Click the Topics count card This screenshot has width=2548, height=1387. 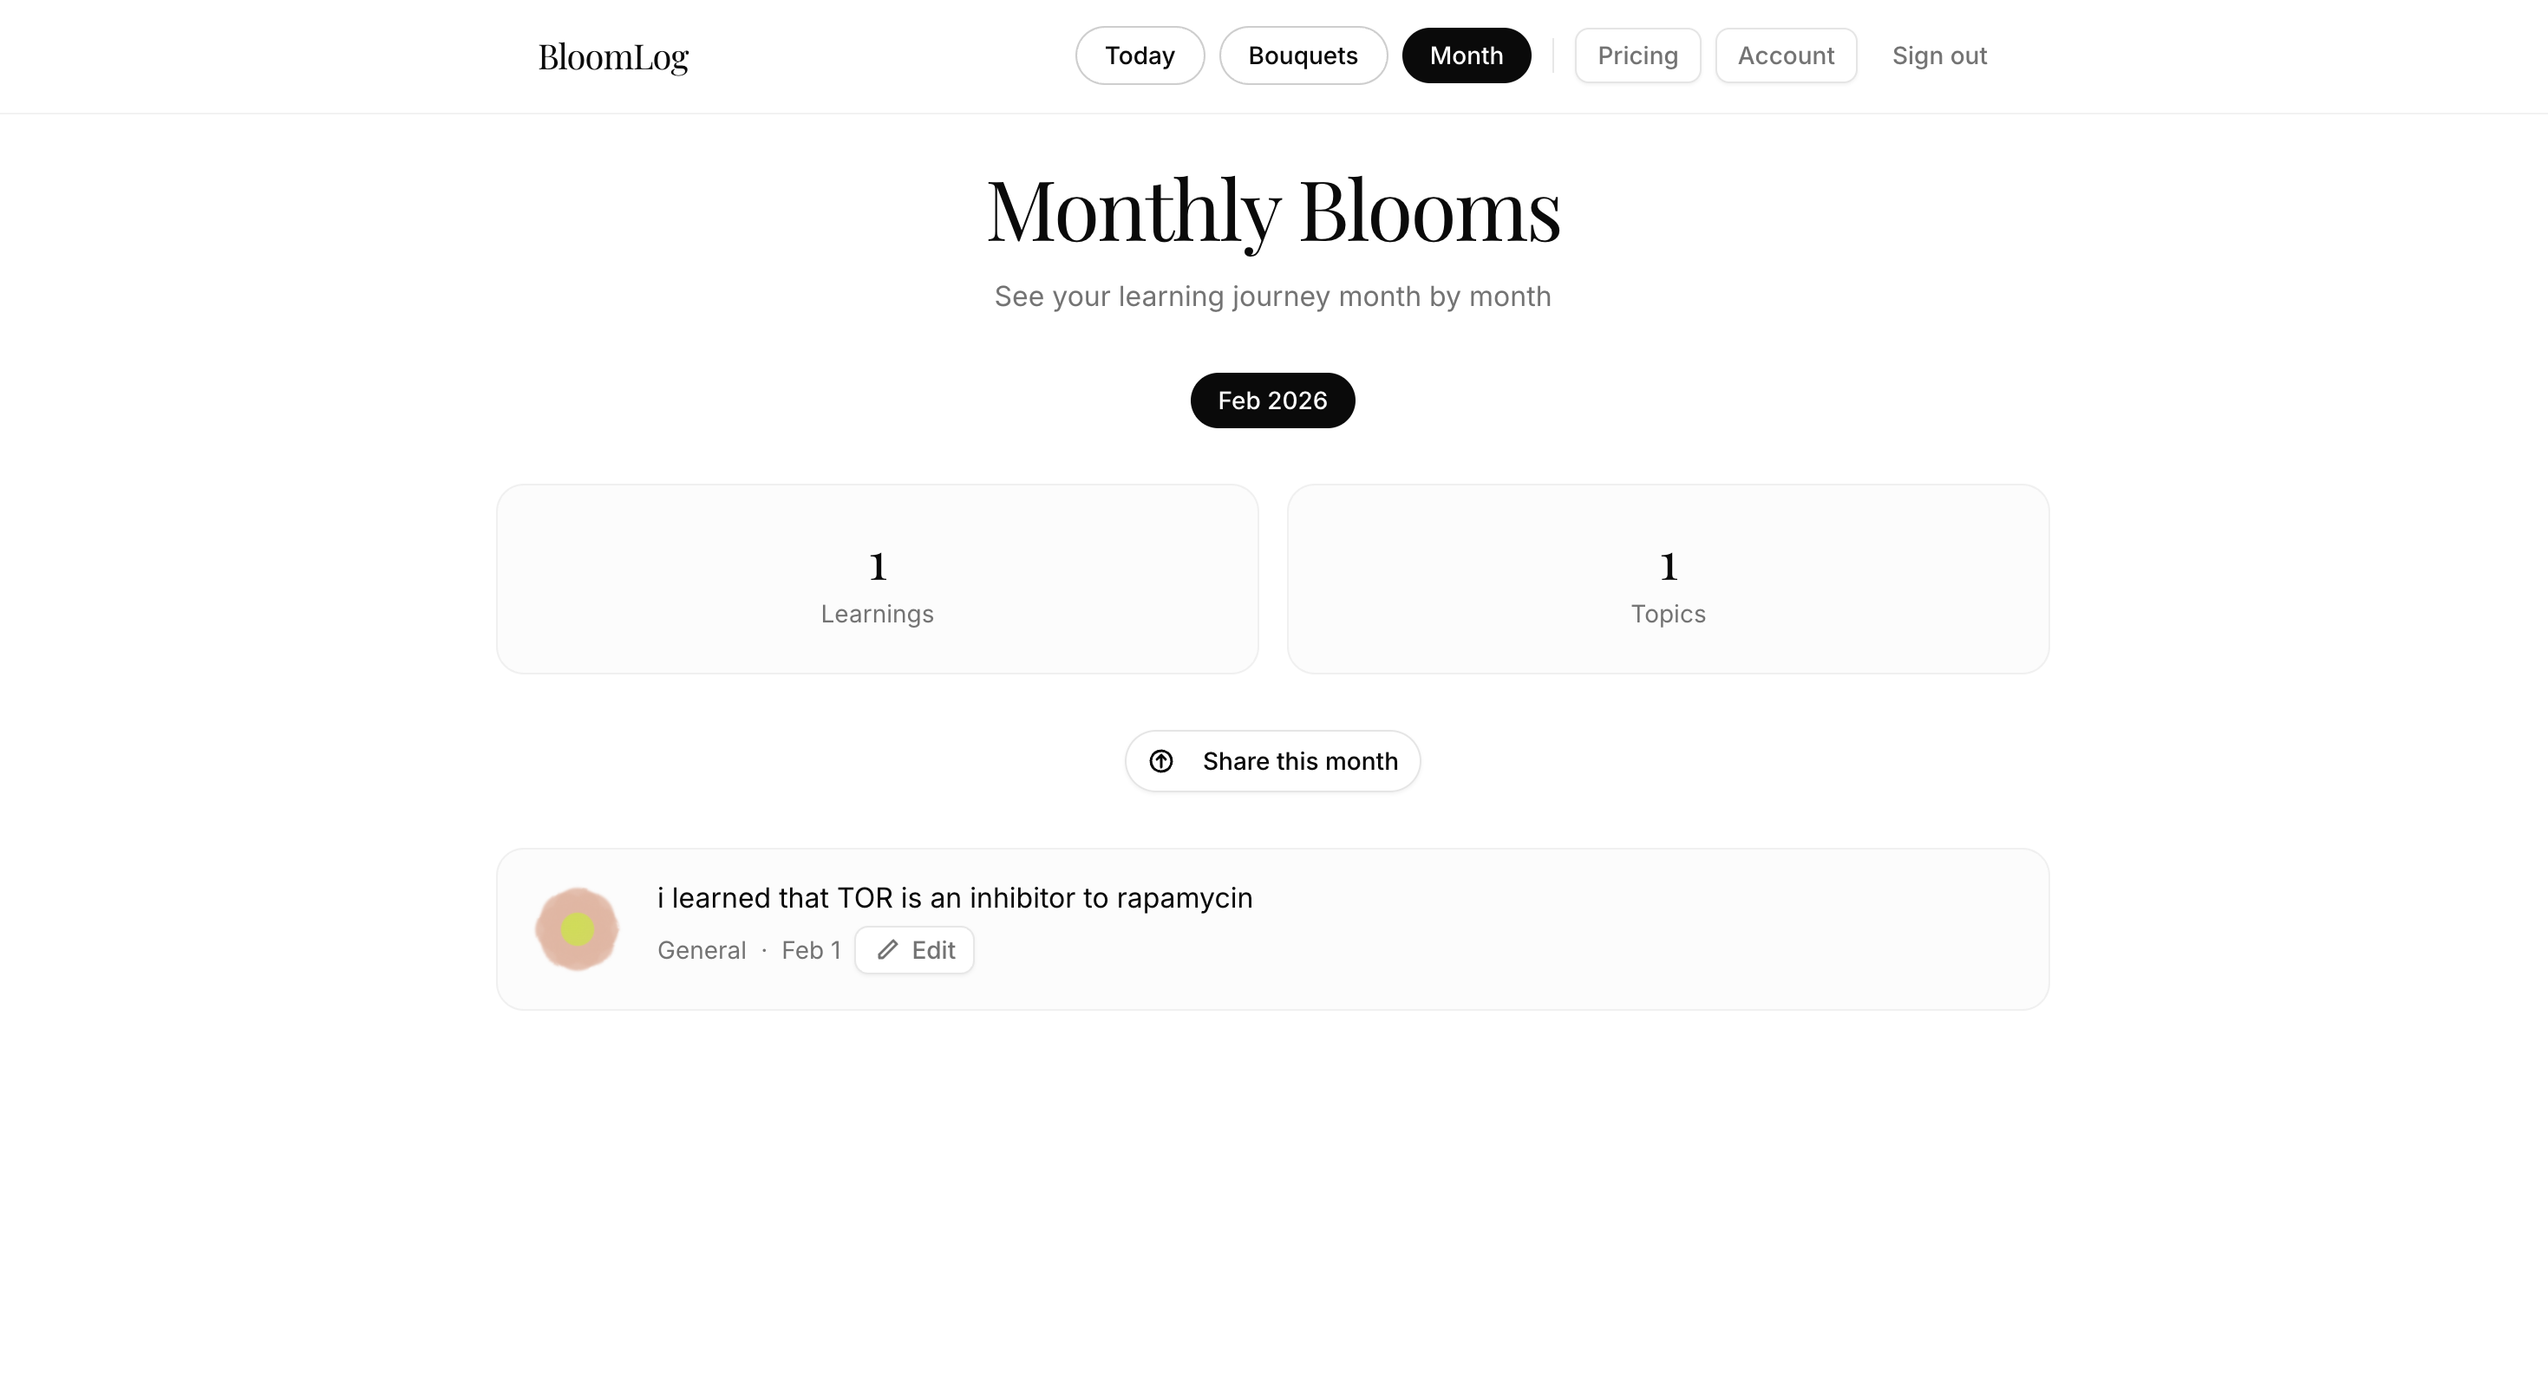[x=1668, y=578]
